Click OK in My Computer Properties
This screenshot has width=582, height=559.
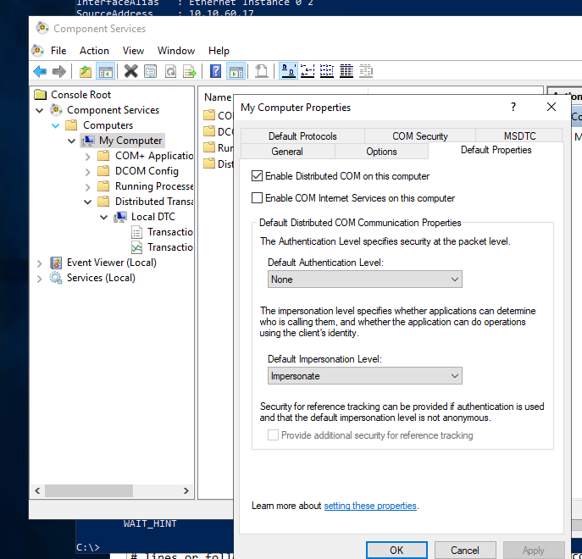396,550
